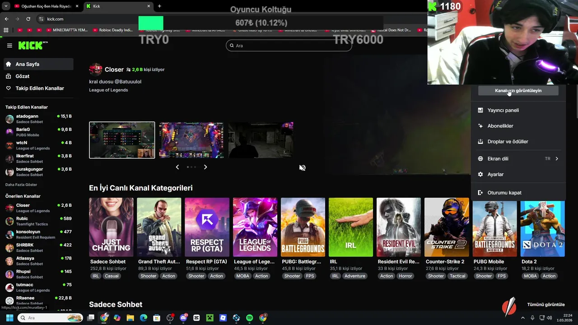
Task: Open Takip Edilen Kanallar page
Action: coord(38,88)
